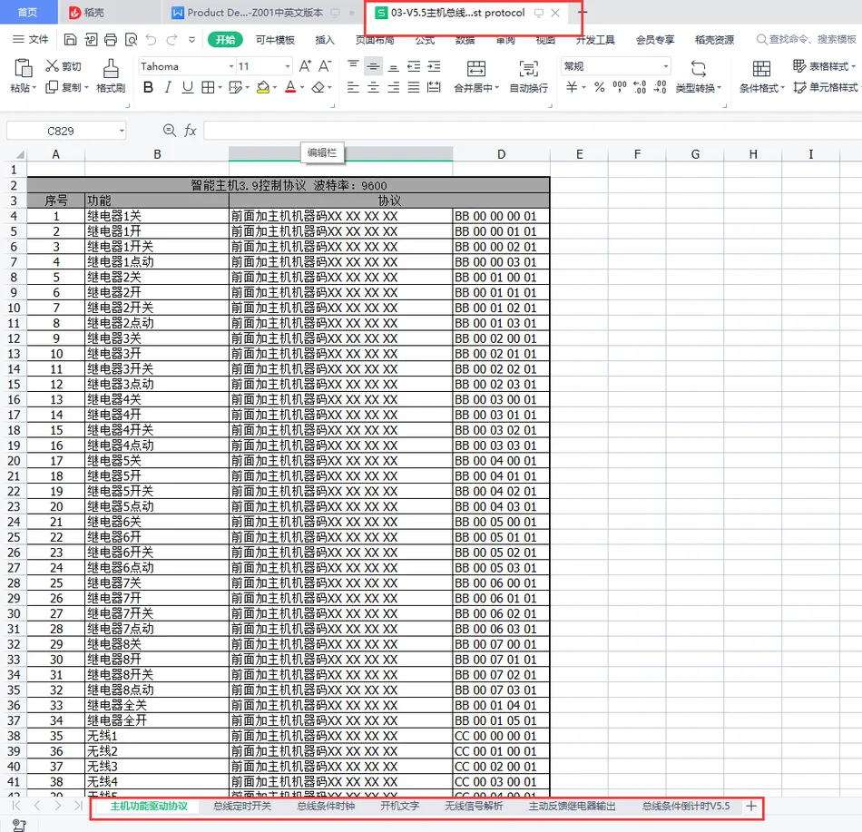Increase indent icon
The height and width of the screenshot is (832, 862).
tap(435, 66)
